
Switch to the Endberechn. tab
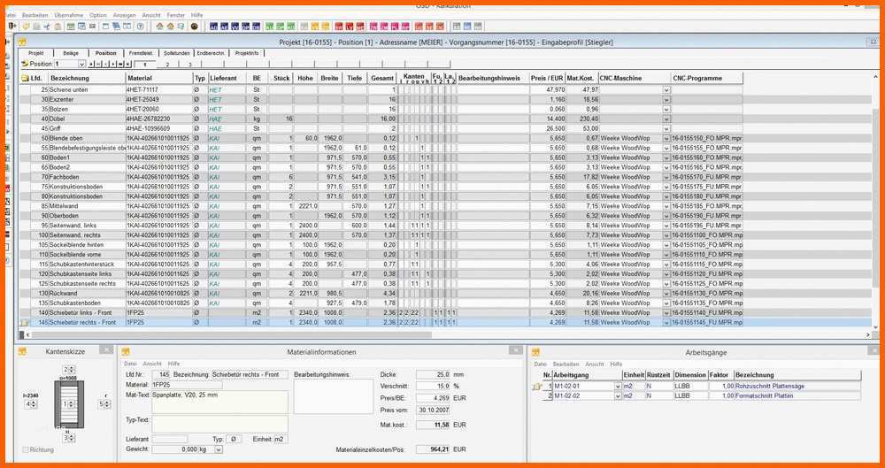click(211, 53)
